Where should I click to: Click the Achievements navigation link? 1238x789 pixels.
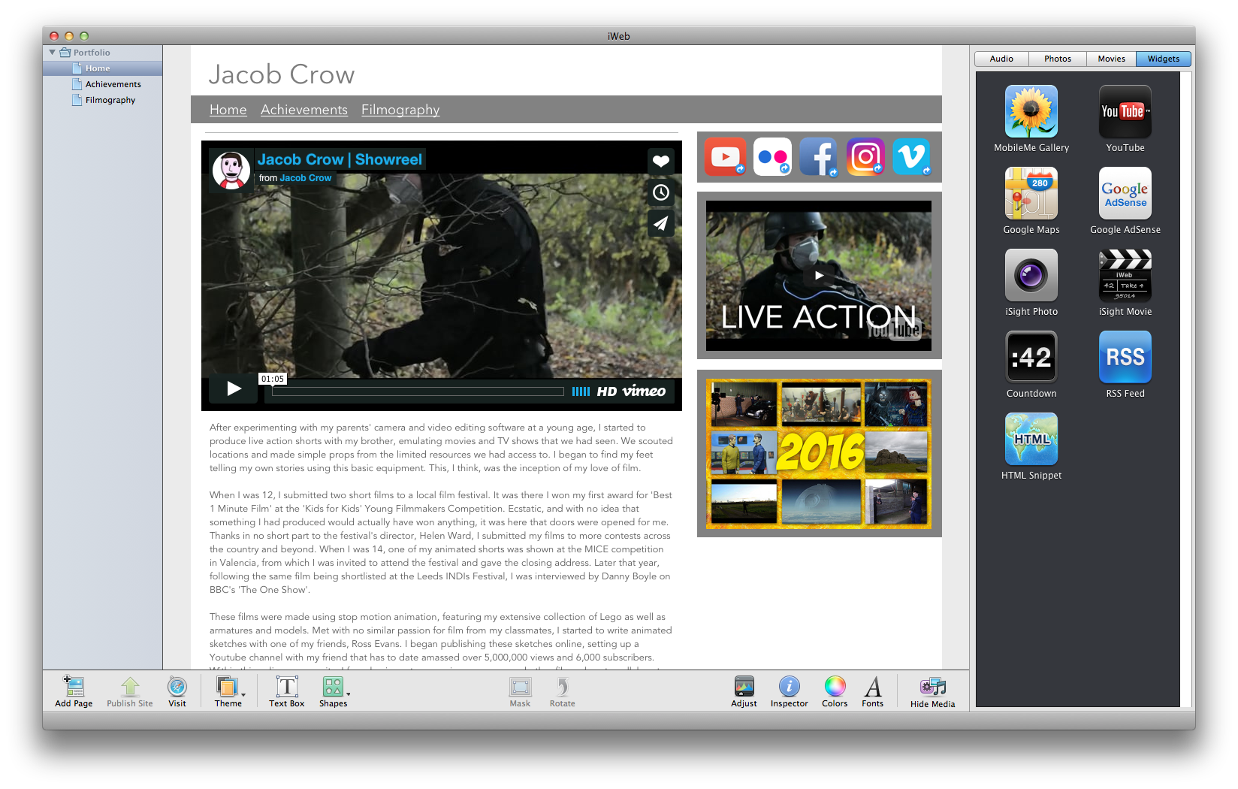pos(304,110)
